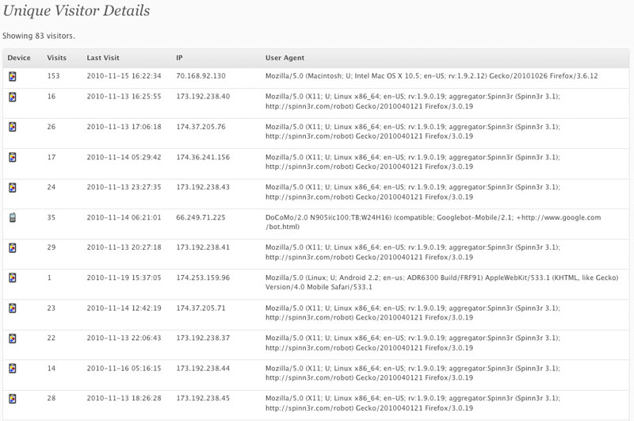The image size is (634, 421).
Task: Click the visit count 29
Action: [52, 247]
